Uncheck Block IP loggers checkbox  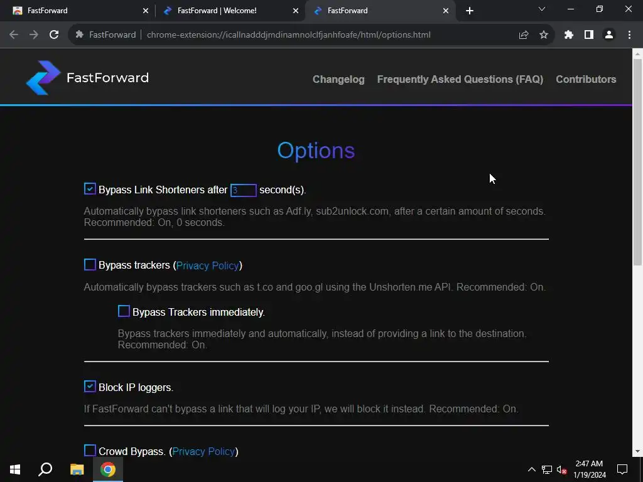click(90, 387)
